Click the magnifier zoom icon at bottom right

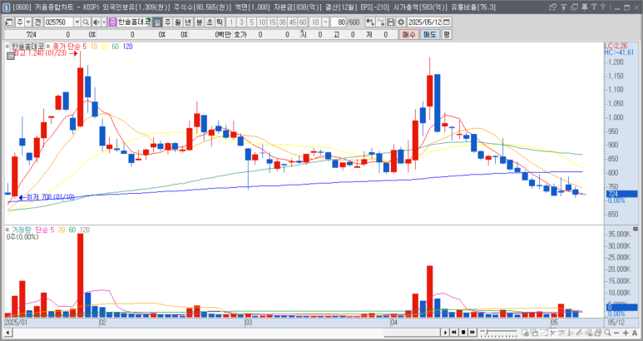(x=607, y=333)
